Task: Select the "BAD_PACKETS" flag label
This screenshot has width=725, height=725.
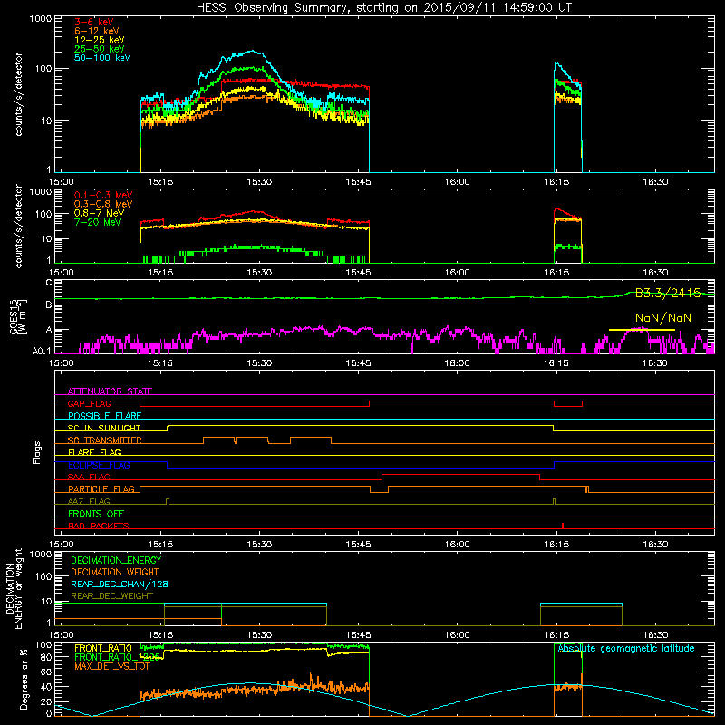Action: click(99, 527)
